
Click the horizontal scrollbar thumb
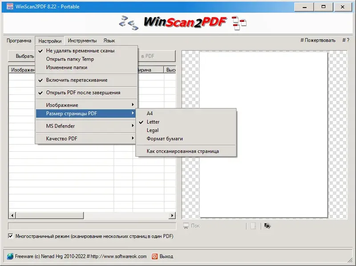click(x=50, y=215)
